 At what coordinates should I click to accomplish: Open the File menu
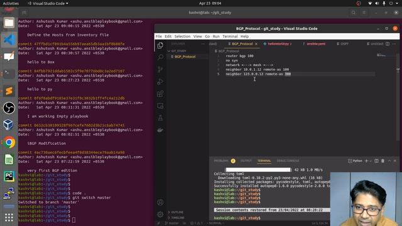tap(159, 36)
